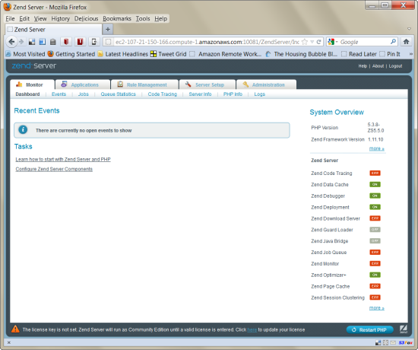Click 'here' to update your license
This screenshot has height=350, width=418.
[x=252, y=329]
